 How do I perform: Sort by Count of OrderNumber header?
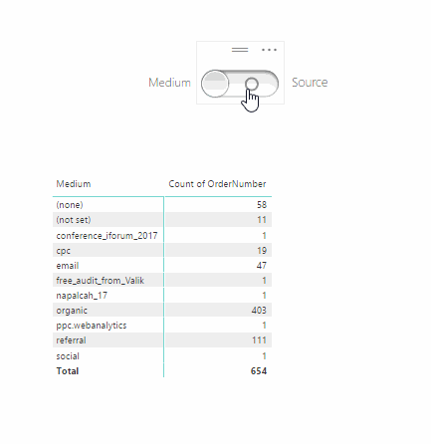tap(217, 184)
